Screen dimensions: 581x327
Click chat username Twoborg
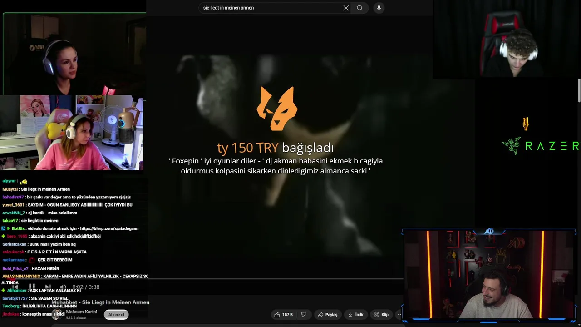coord(11,306)
